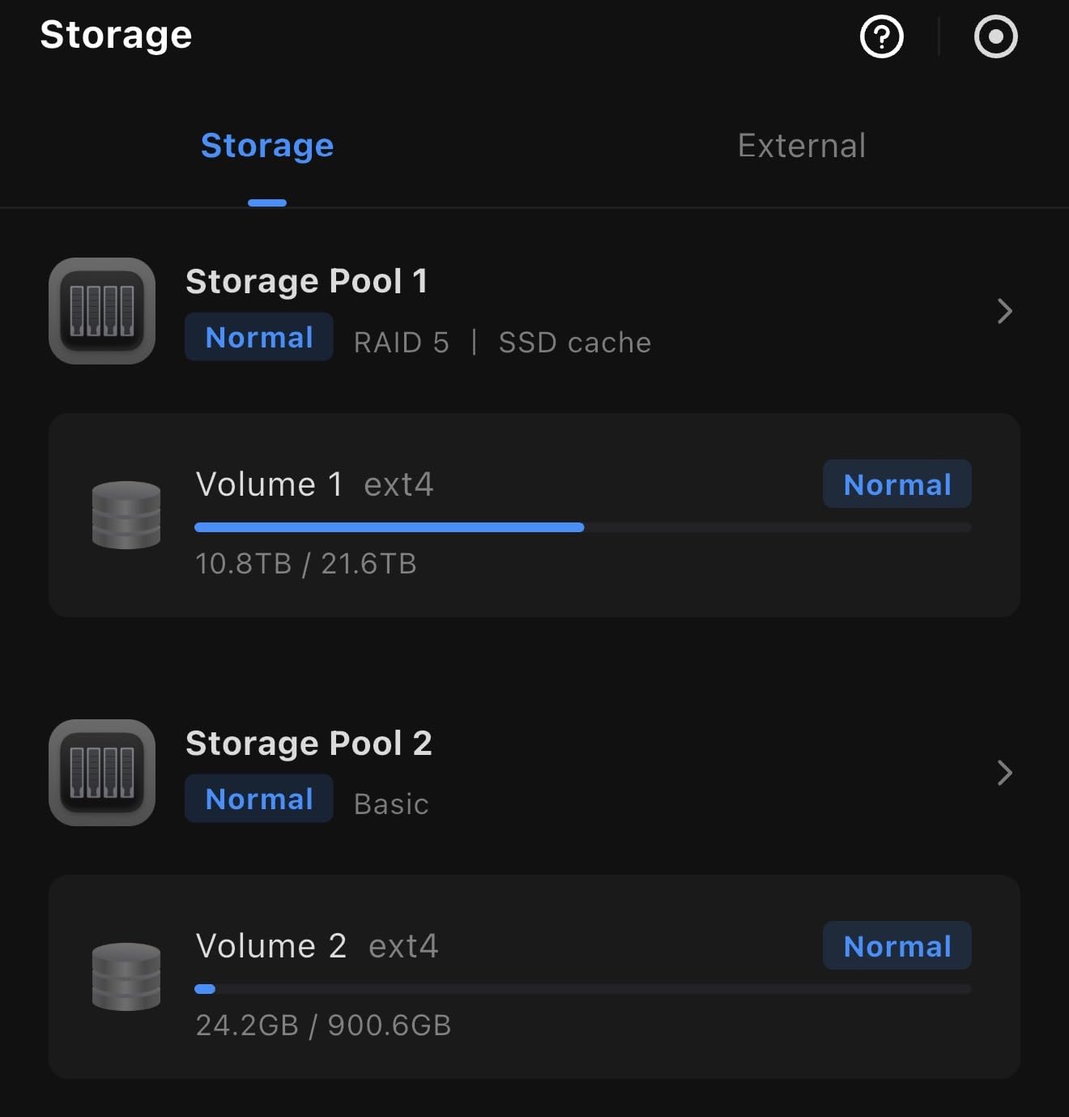
Task: Open the Storage Pool 1 title
Action: pyautogui.click(x=306, y=281)
